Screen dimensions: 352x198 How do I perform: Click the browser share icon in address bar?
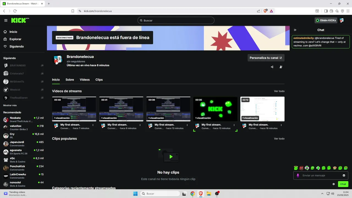point(258,11)
